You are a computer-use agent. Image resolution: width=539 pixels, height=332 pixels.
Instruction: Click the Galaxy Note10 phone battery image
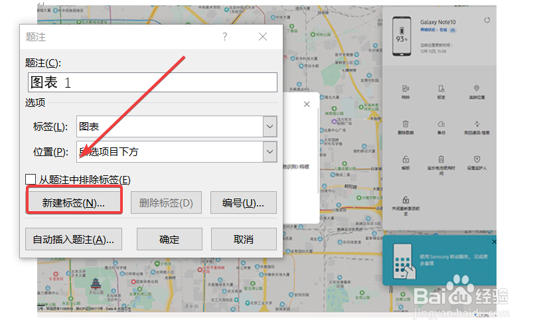point(402,36)
